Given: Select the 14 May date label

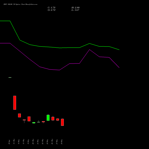Looking at the screenshot, I should tap(14, 142).
